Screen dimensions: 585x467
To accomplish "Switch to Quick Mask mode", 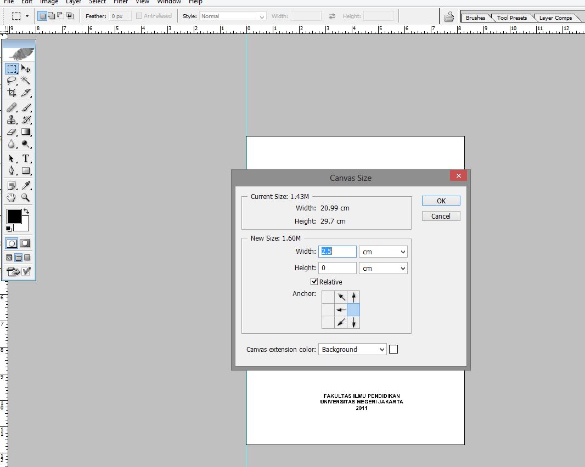I will pyautogui.click(x=26, y=243).
